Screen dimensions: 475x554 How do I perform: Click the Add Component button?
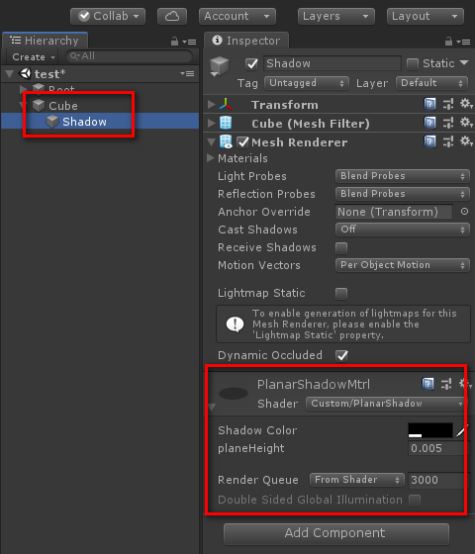coord(336,533)
